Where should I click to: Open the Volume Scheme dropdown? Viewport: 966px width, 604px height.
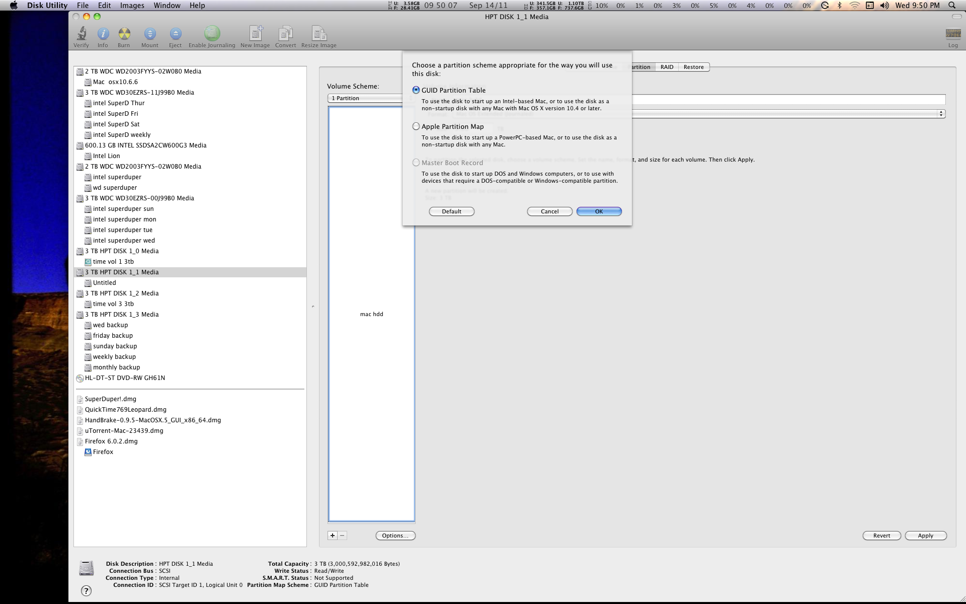pos(366,98)
